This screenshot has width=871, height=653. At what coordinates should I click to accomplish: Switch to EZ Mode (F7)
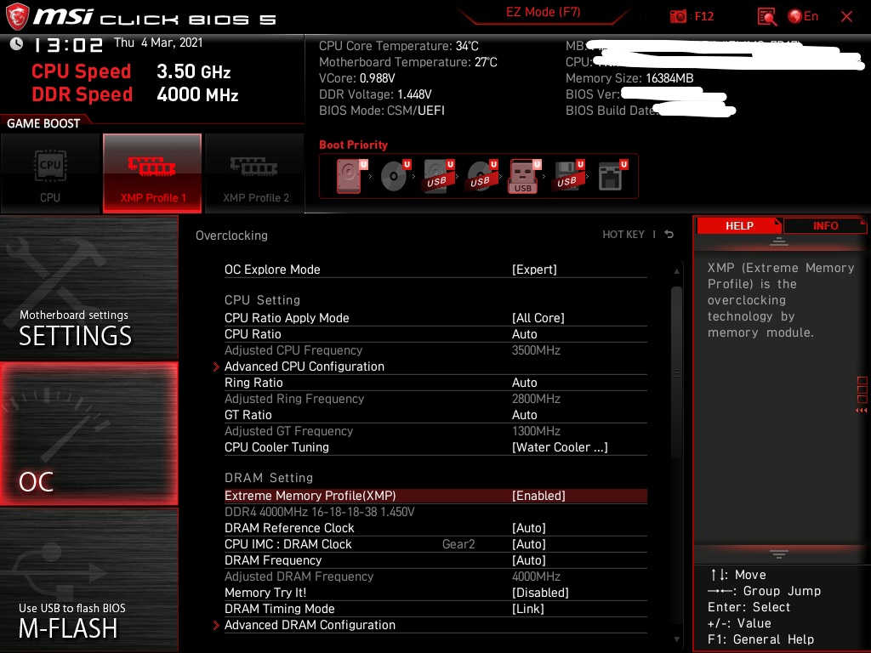(544, 12)
